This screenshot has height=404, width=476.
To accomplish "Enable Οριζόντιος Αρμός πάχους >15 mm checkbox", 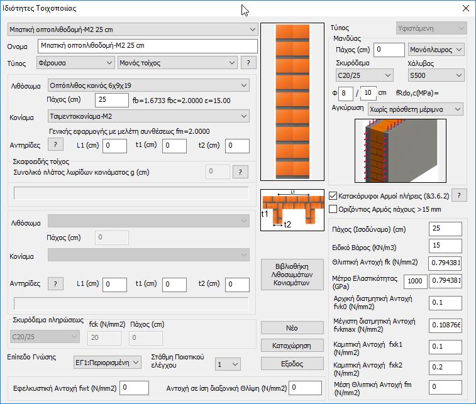I will (333, 209).
